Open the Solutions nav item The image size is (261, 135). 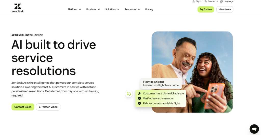tap(110, 9)
